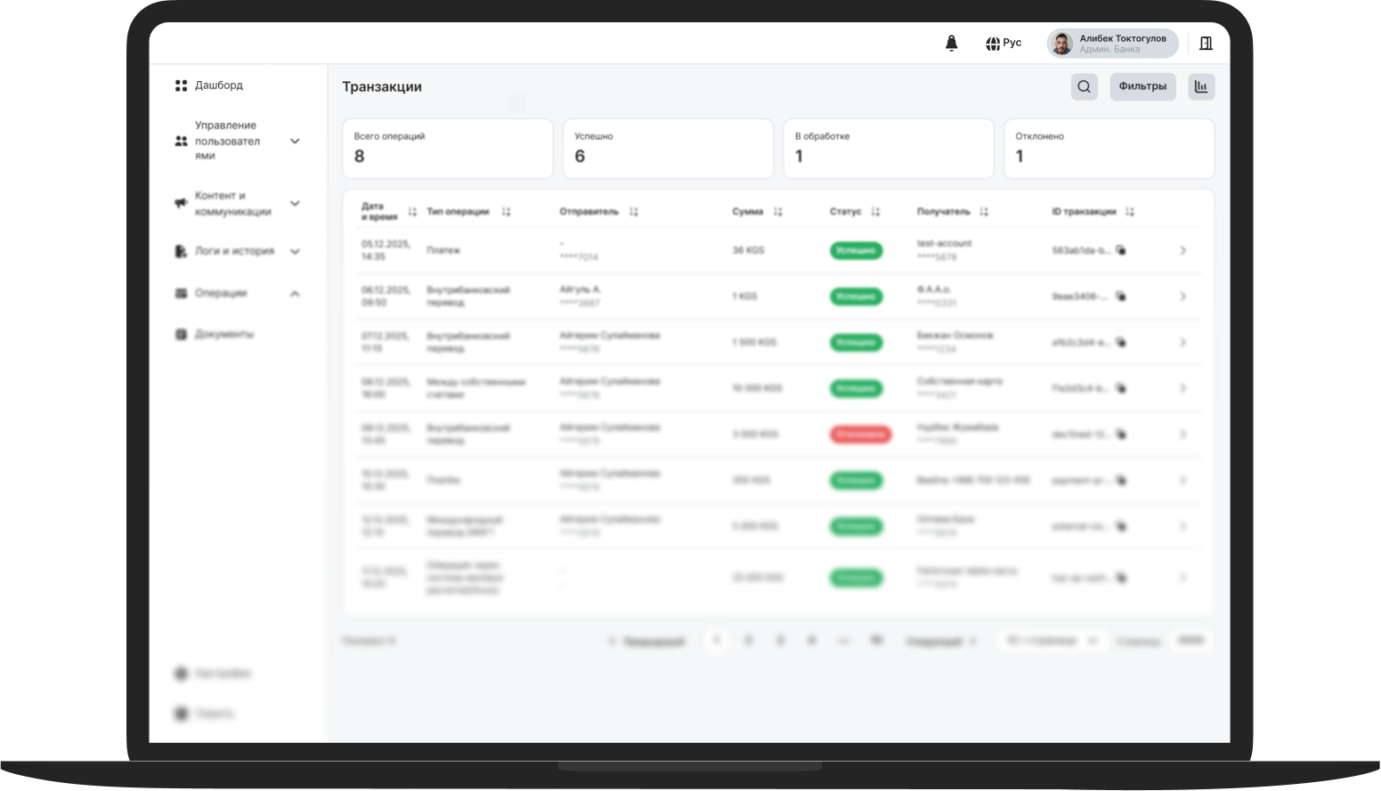Screen dimensions: 1381x791
Task: Open details arrow for first transaction
Action: click(x=1182, y=250)
